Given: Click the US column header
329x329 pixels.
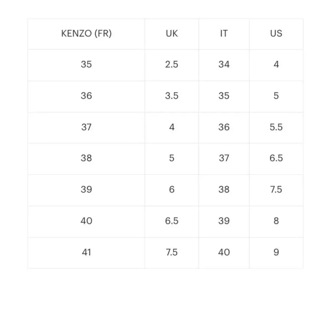Looking at the screenshot, I should 276,34.
